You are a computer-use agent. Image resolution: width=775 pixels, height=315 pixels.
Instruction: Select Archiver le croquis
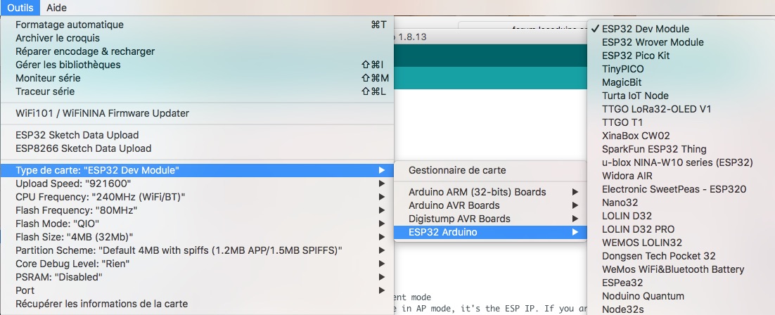tap(197, 38)
